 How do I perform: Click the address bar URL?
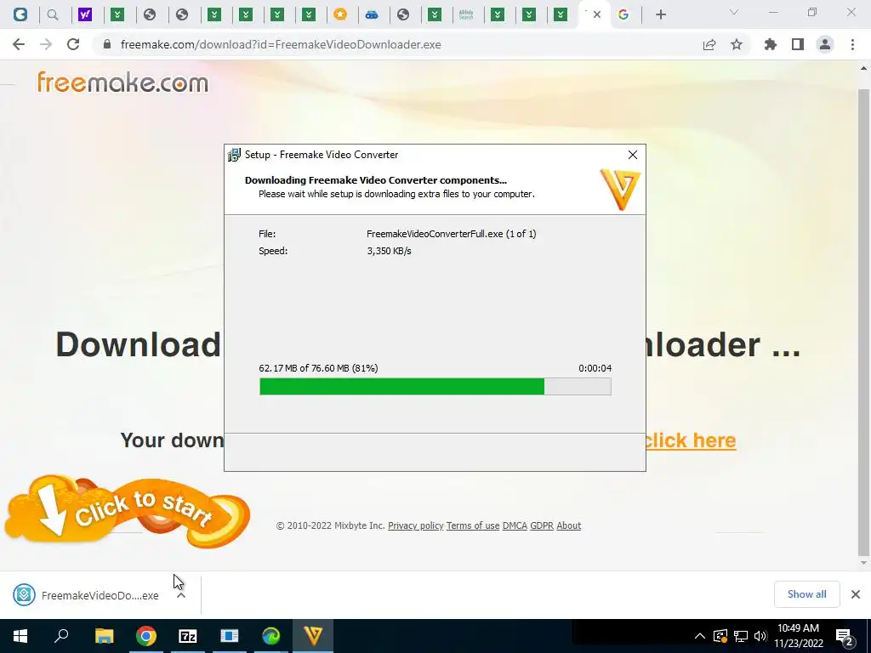[x=281, y=44]
